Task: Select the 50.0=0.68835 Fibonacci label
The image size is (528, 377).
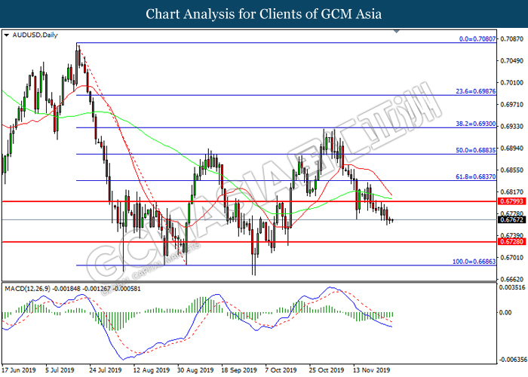Action: 476,150
